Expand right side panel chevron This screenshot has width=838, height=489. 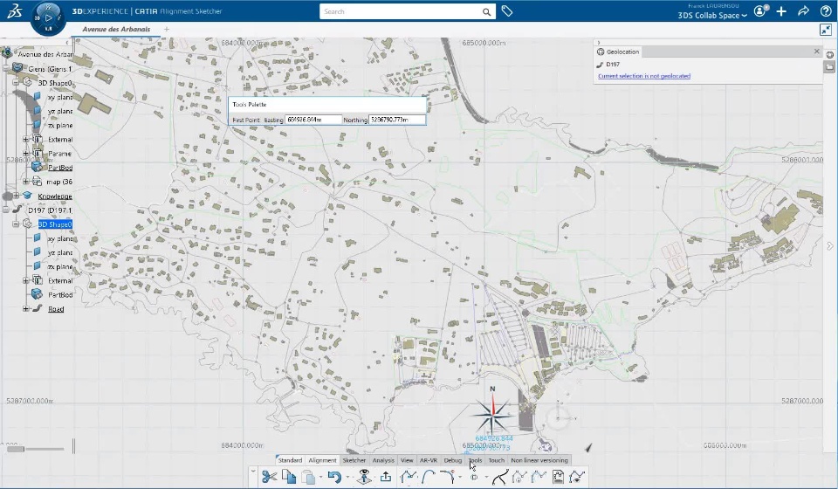click(830, 246)
